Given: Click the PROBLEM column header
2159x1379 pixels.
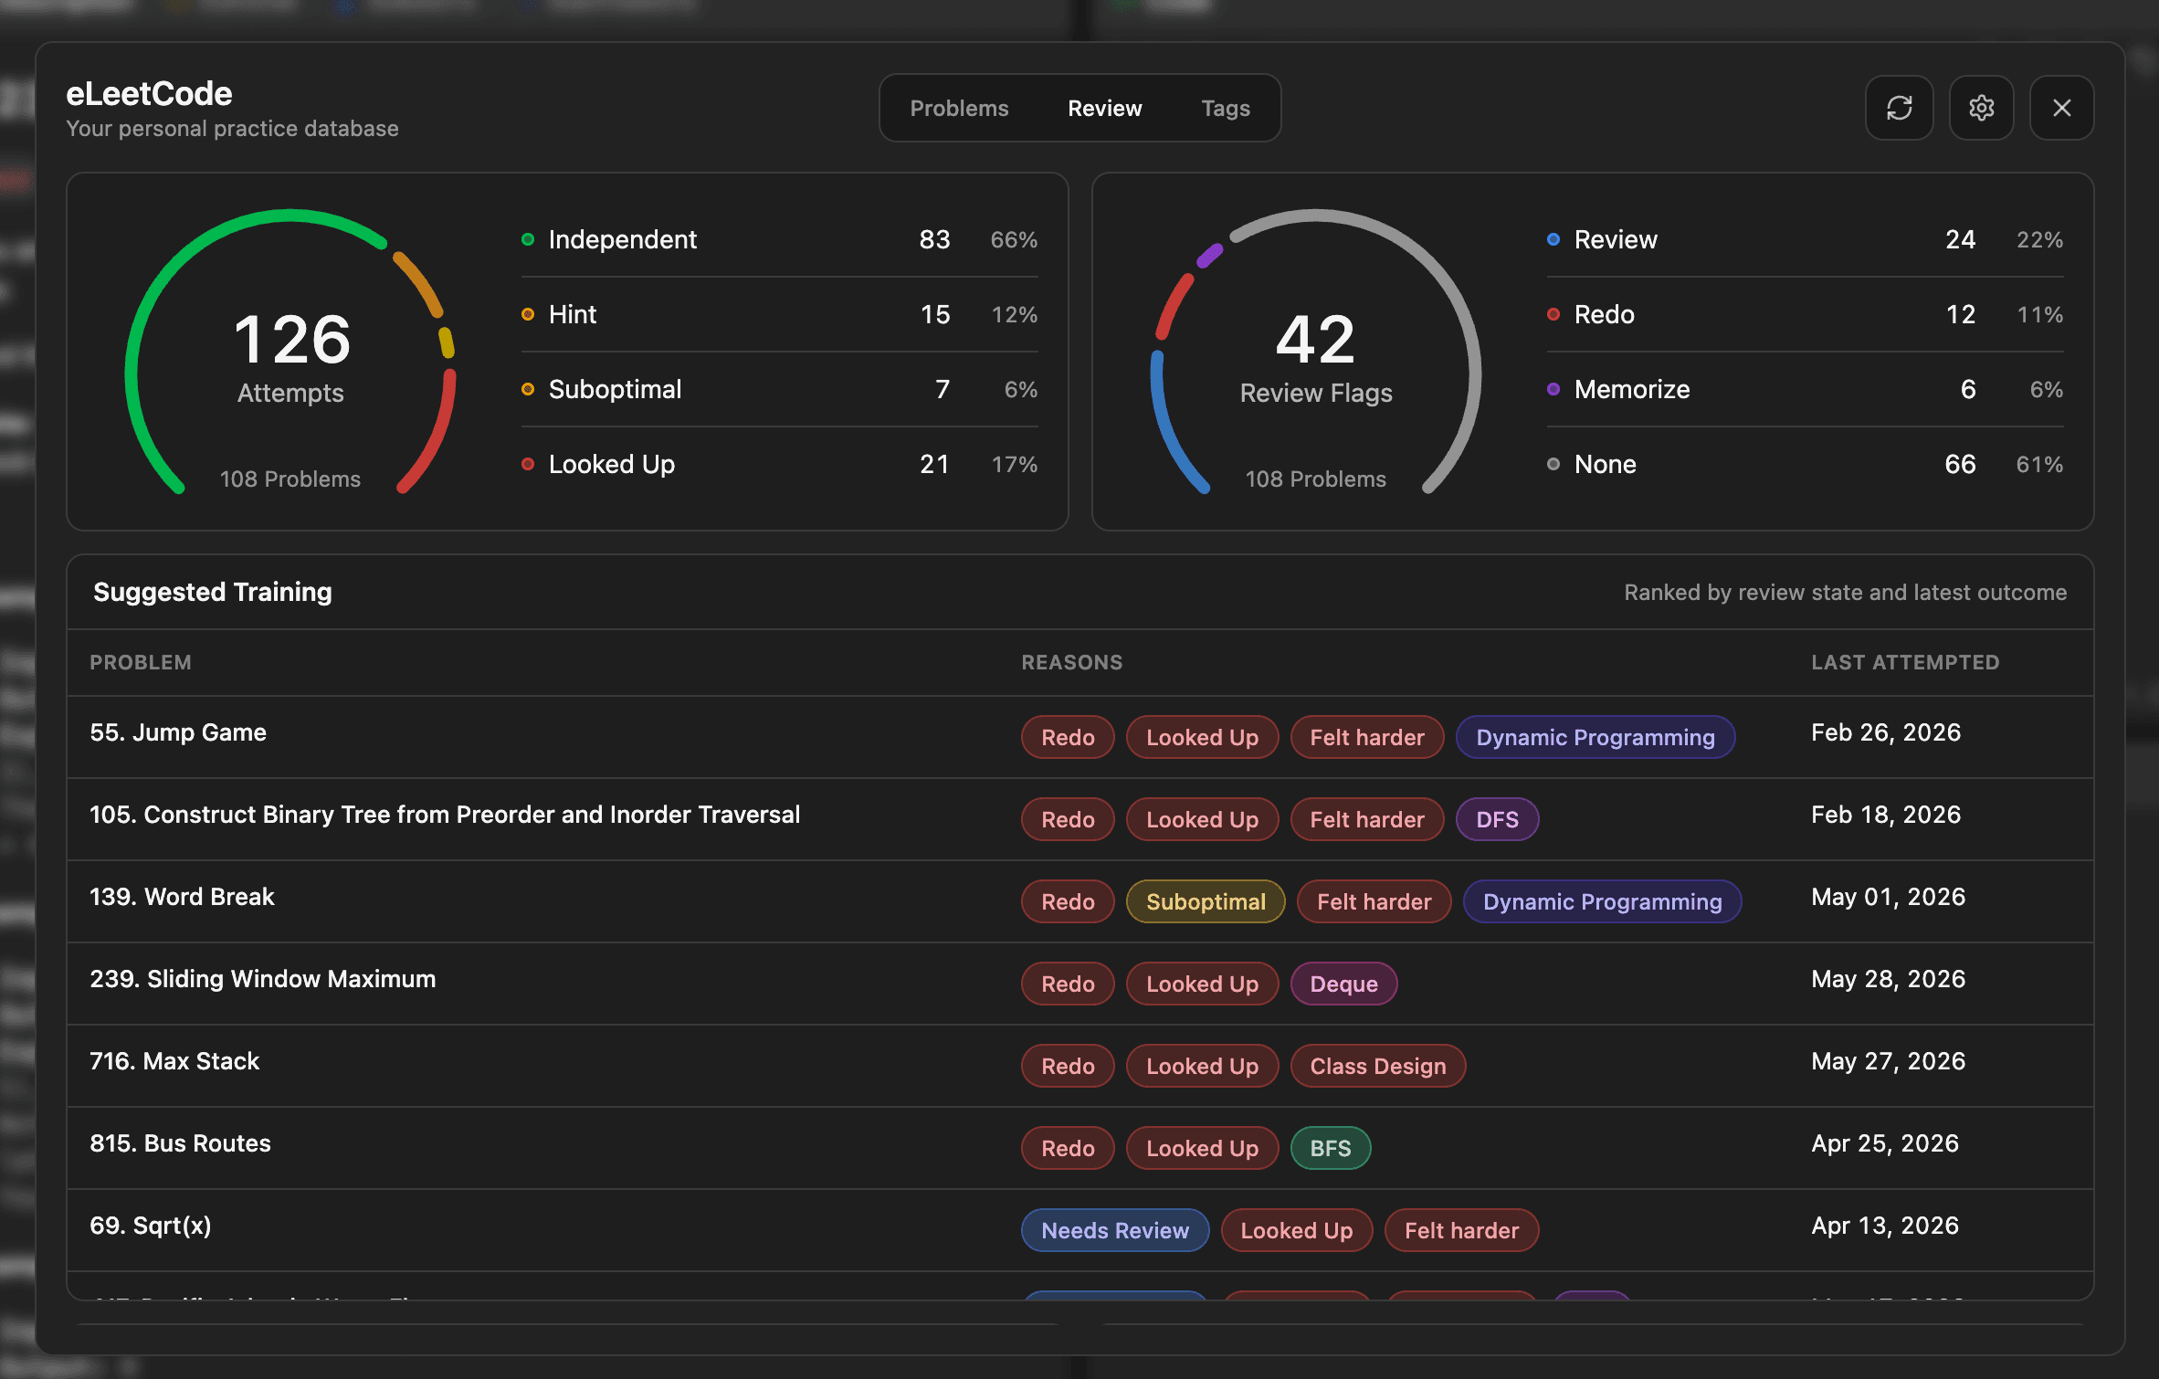Looking at the screenshot, I should (141, 662).
